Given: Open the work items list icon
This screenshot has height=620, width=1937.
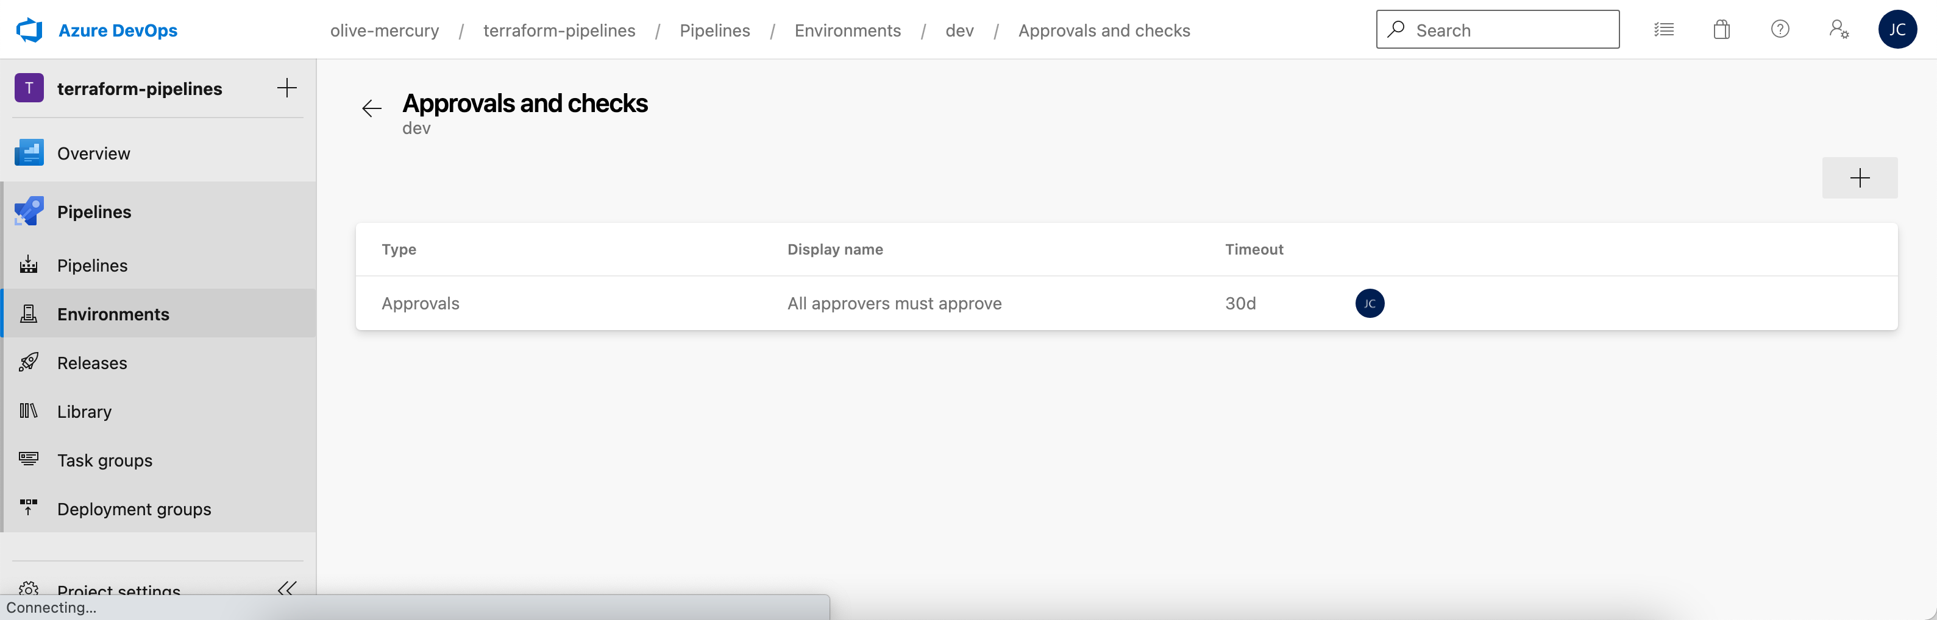Looking at the screenshot, I should 1663,29.
